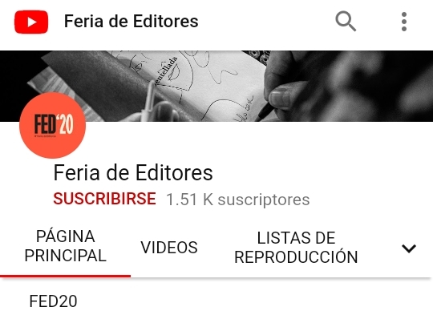This screenshot has width=433, height=327.
Task: Open search with the magnifying glass icon
Action: (x=346, y=22)
